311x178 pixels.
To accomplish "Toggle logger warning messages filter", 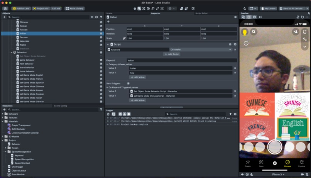I will coord(124,114).
